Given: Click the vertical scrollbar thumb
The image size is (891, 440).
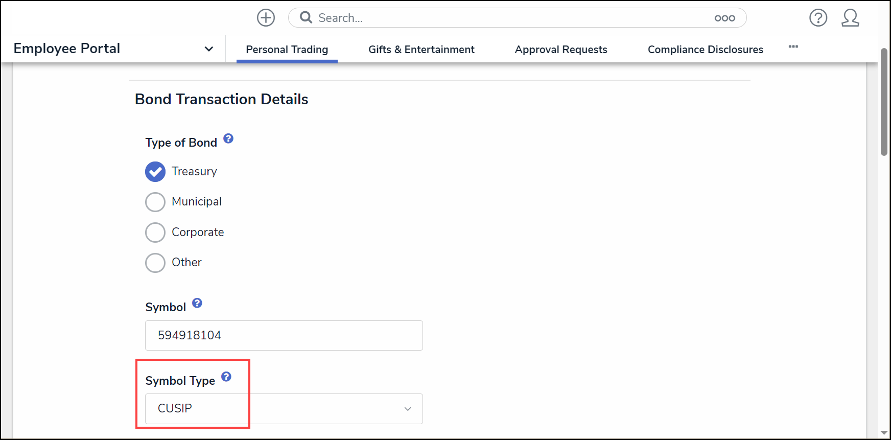Looking at the screenshot, I should coord(884,102).
